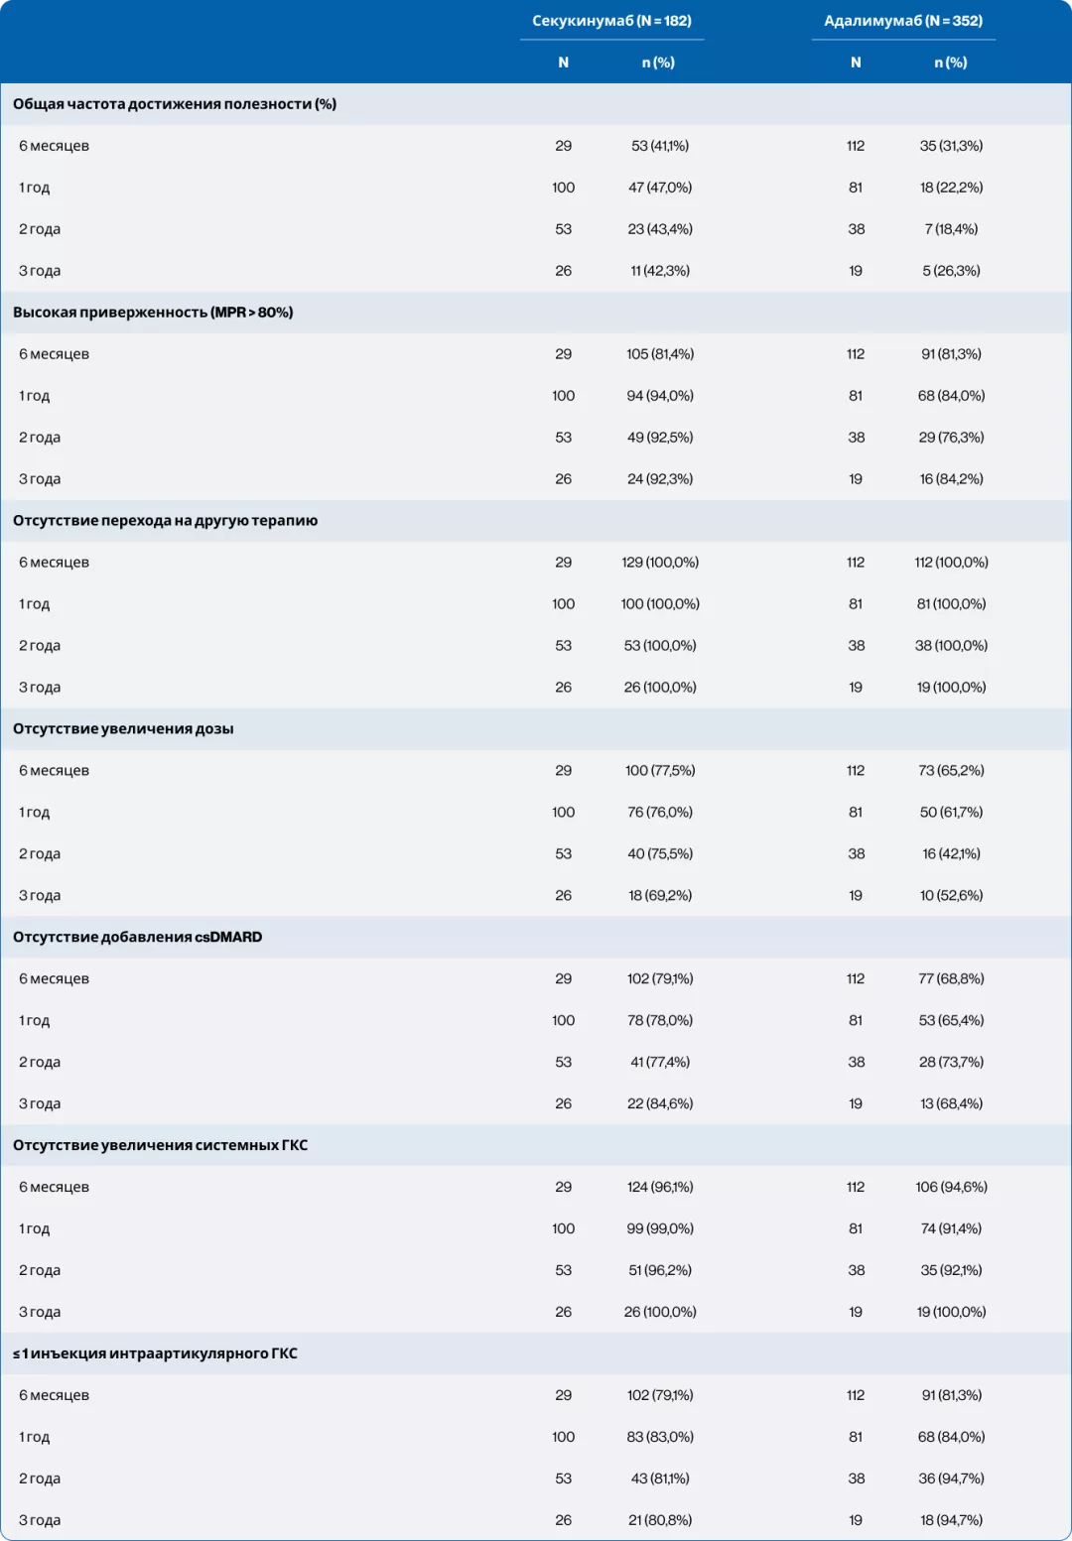Click the Отсутствие перехода на другую терапию heading
This screenshot has width=1072, height=1541.
coord(166,521)
